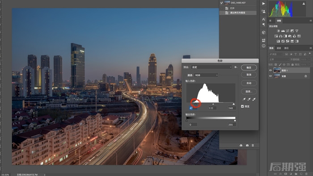Click the input white point slider handle

pos(233,104)
